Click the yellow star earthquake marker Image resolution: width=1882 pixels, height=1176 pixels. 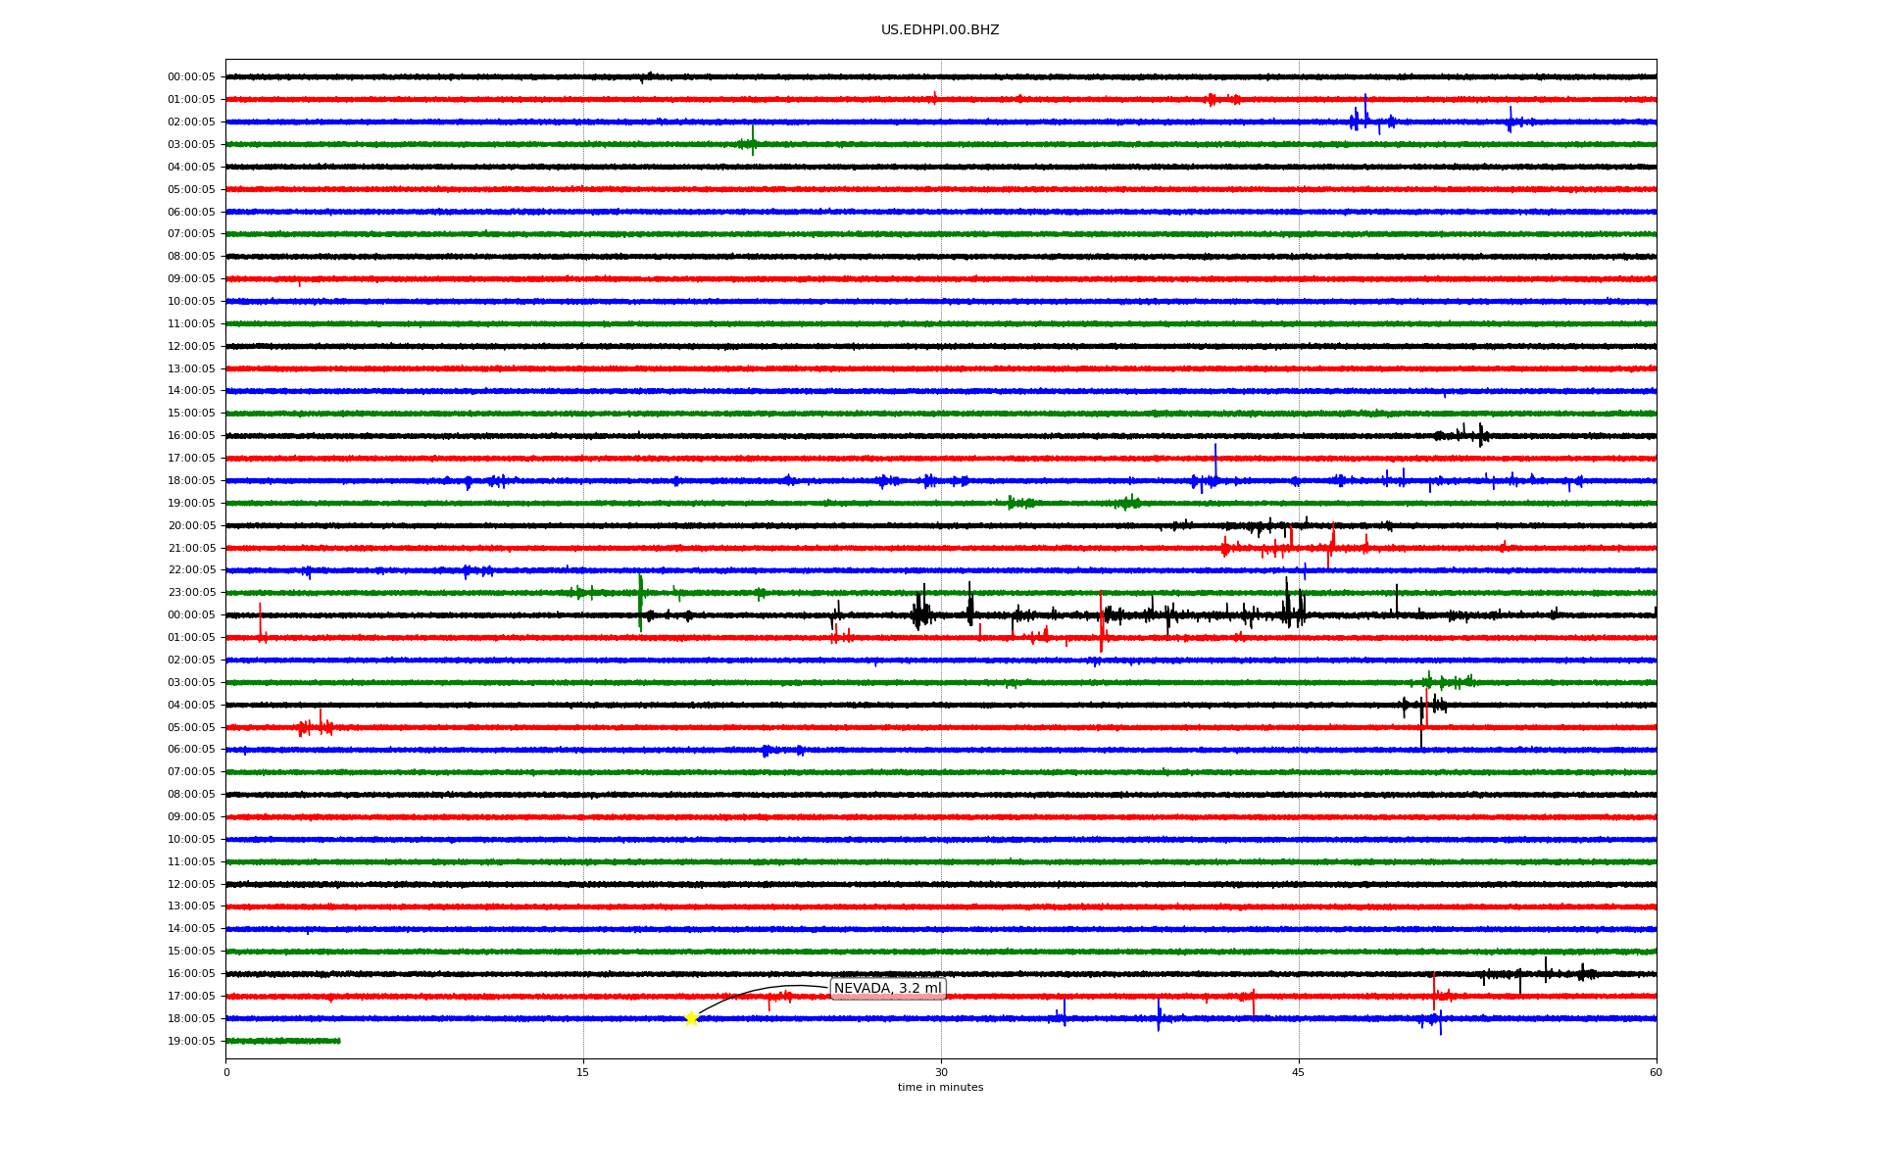click(x=691, y=1018)
